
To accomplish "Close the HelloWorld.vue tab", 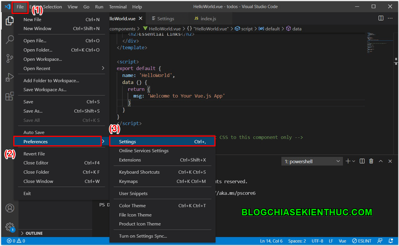I will pyautogui.click(x=141, y=19).
